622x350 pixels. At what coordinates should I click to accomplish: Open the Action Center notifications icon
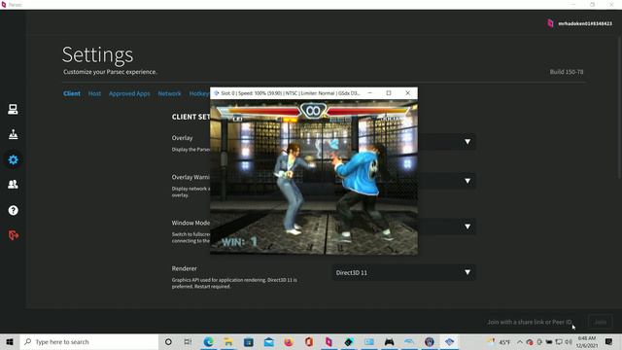point(609,341)
